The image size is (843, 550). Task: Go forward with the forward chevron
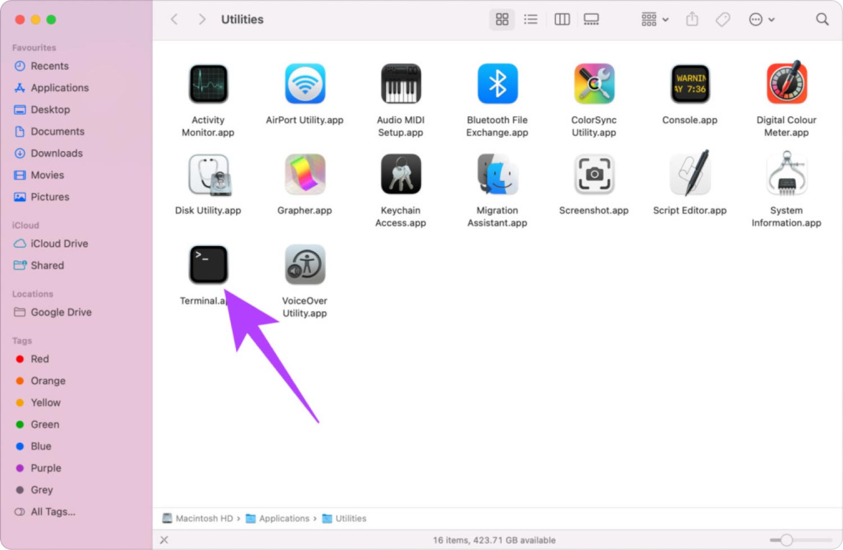[x=202, y=20]
